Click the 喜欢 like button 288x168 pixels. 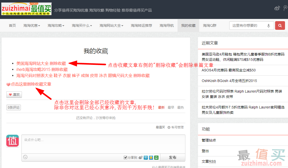point(14,95)
